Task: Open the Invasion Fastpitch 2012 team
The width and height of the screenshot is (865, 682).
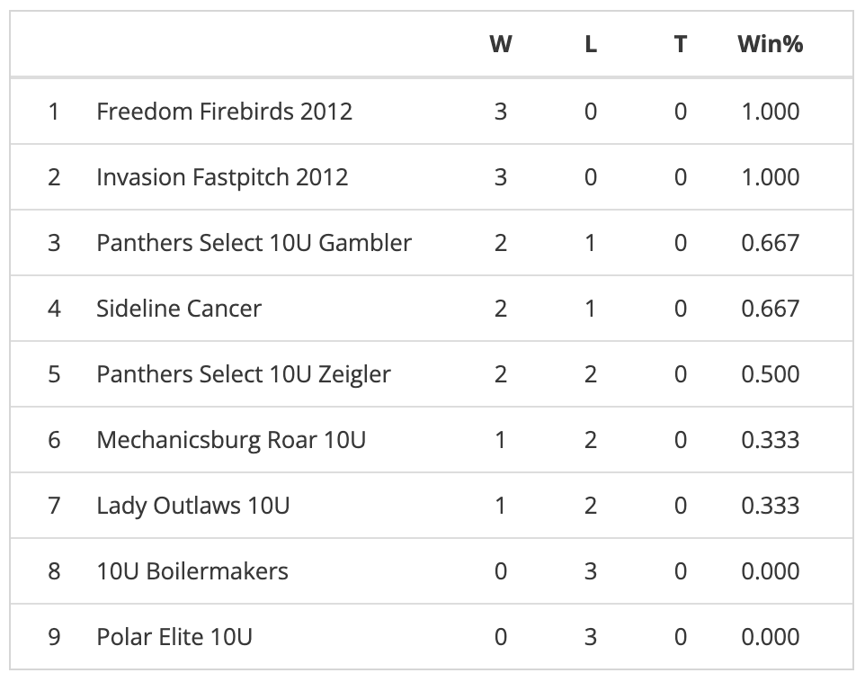Action: (x=222, y=176)
